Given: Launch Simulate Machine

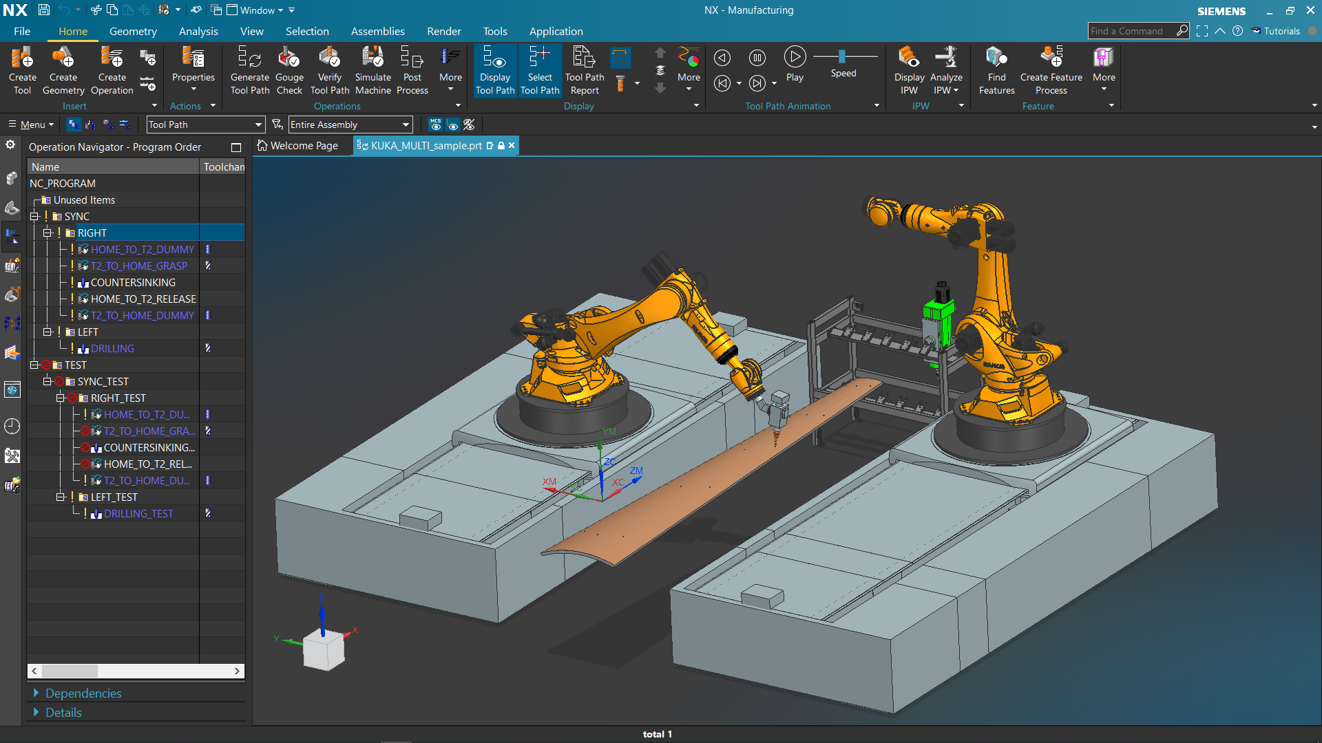Looking at the screenshot, I should [373, 70].
